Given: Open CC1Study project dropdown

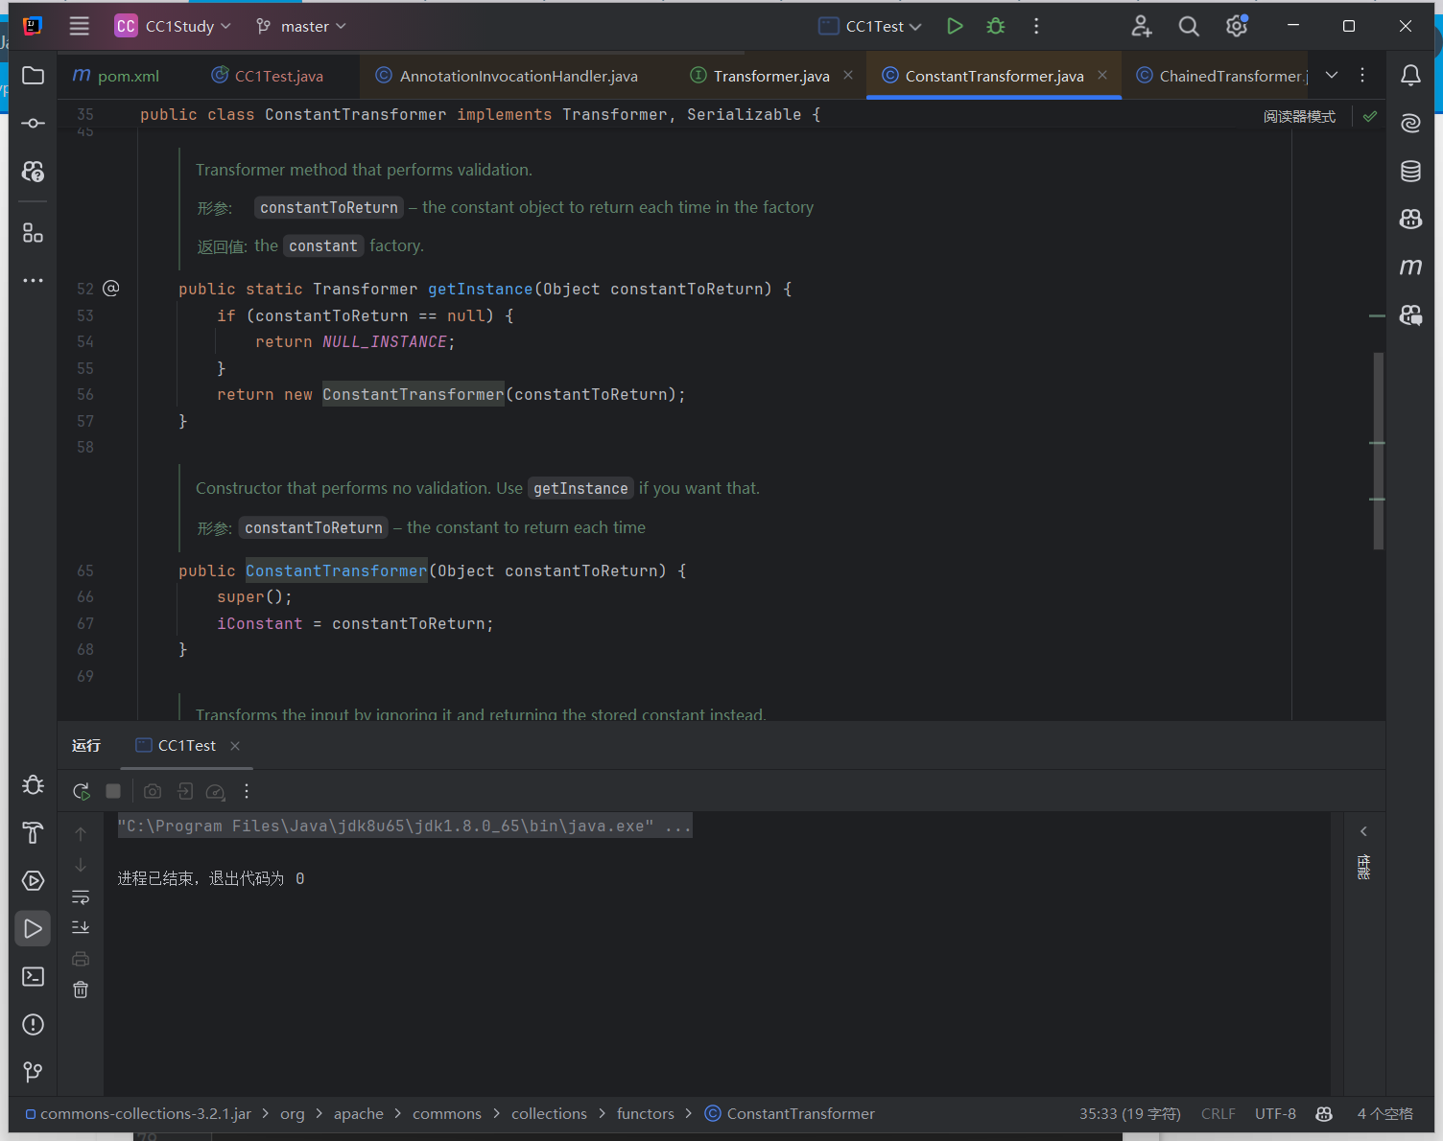Looking at the screenshot, I should (x=174, y=27).
